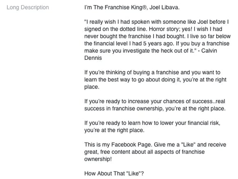Click the name Dennis in the attribution

click(x=93, y=58)
